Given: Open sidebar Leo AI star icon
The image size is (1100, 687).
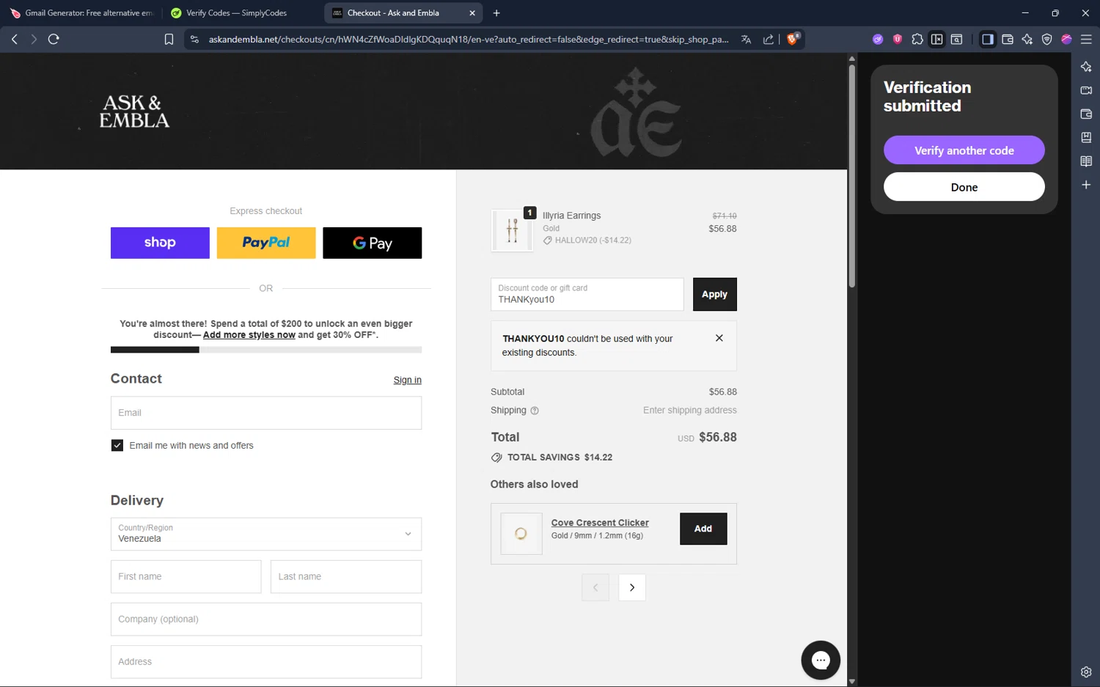Looking at the screenshot, I should click(x=1086, y=67).
